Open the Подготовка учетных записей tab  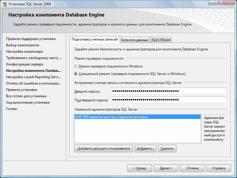point(95,39)
